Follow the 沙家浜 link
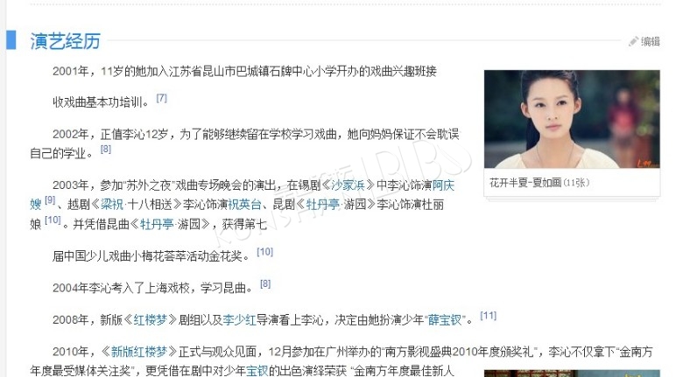Image resolution: width=683 pixels, height=377 pixels. click(348, 185)
